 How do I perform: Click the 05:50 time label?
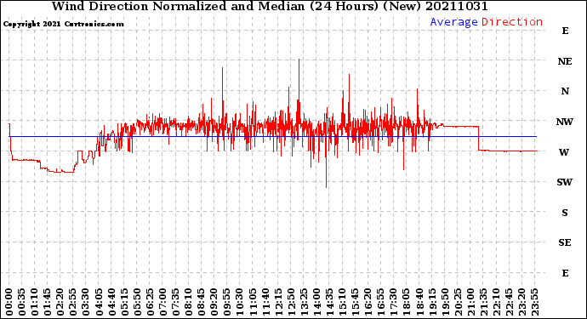click(x=137, y=302)
